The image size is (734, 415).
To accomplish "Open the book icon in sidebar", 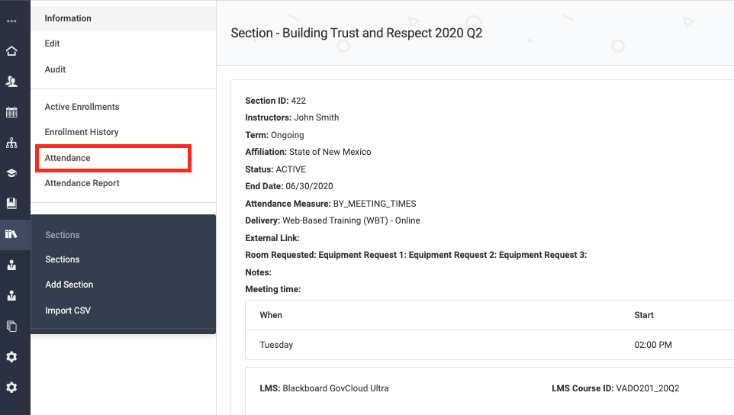I will [11, 204].
